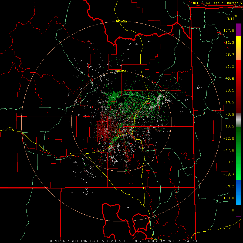Click the -0.9 value on the velocity scale
The image size is (243, 243).
230,114
